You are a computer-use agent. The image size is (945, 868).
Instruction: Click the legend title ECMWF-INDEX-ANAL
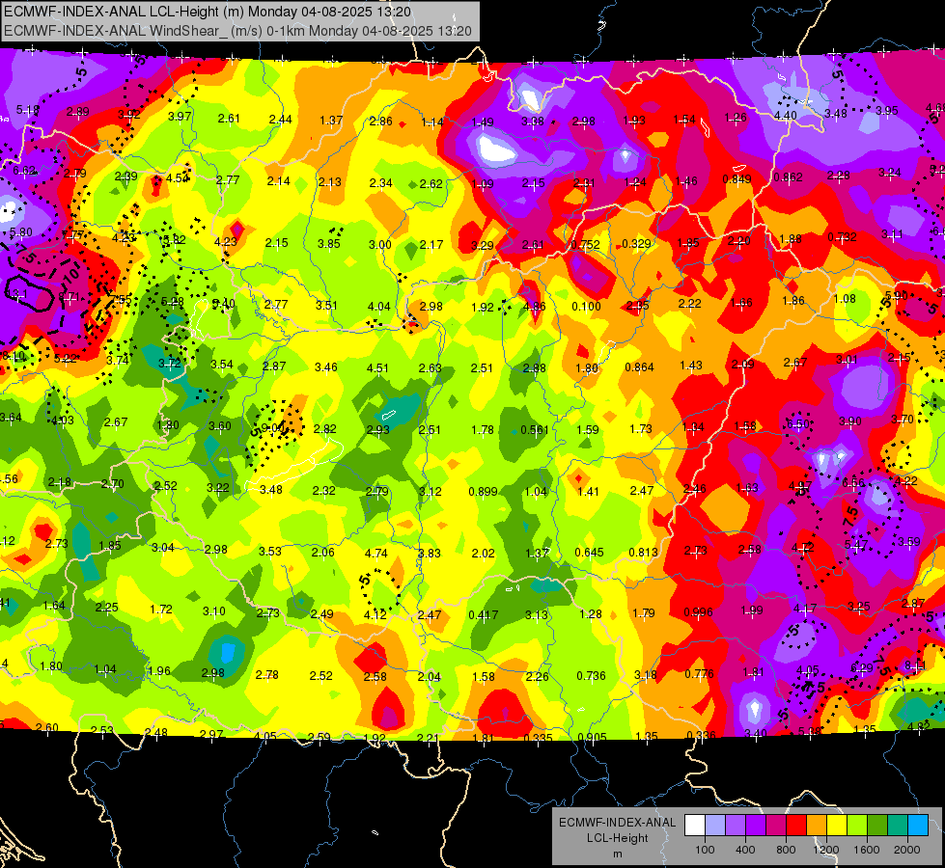click(x=617, y=823)
